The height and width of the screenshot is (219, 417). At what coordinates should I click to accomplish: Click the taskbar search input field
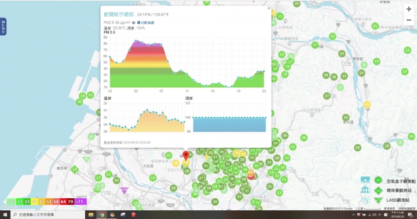point(48,215)
